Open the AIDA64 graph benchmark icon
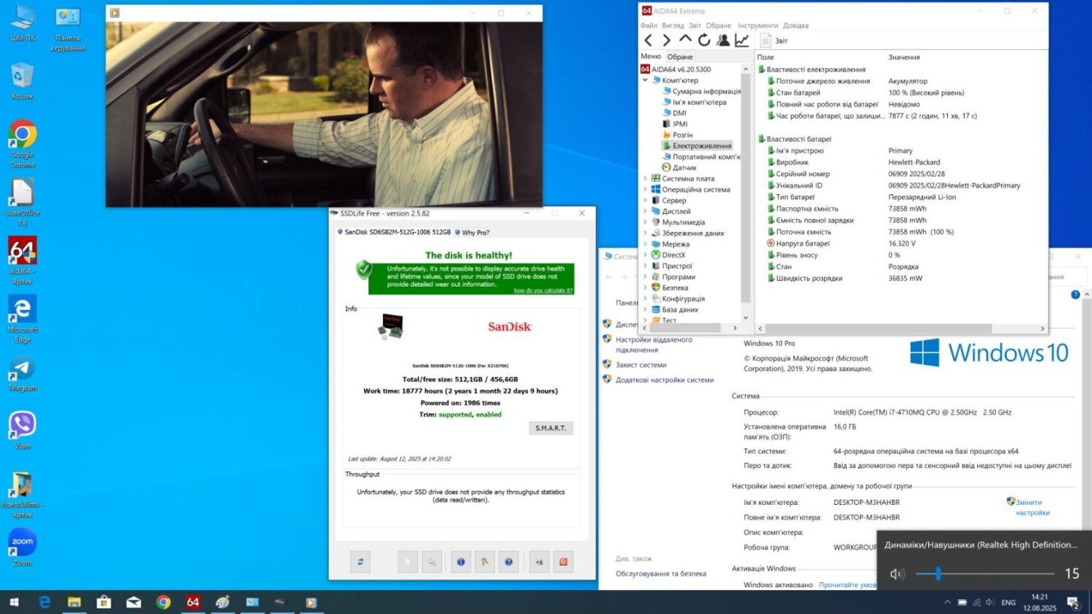1092x614 pixels. pyautogui.click(x=742, y=41)
